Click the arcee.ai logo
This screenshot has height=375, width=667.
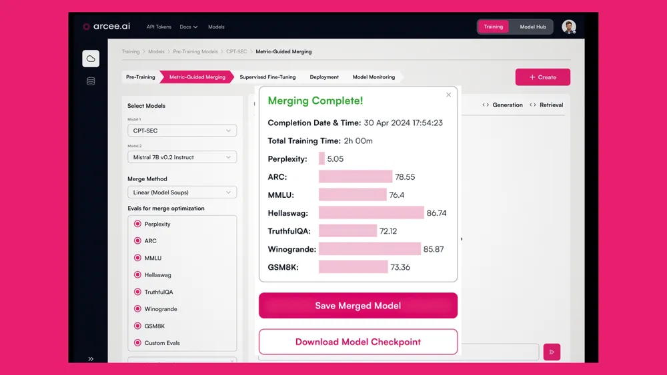(x=106, y=27)
